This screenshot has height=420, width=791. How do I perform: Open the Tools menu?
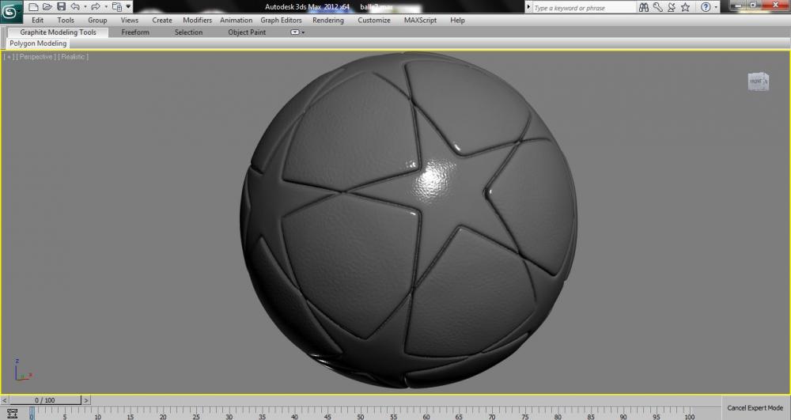coord(66,20)
